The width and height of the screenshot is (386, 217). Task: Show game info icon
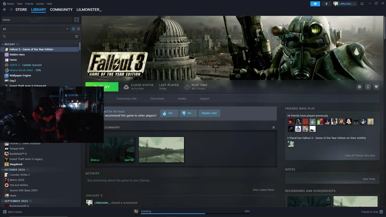pyautogui.click(x=368, y=87)
